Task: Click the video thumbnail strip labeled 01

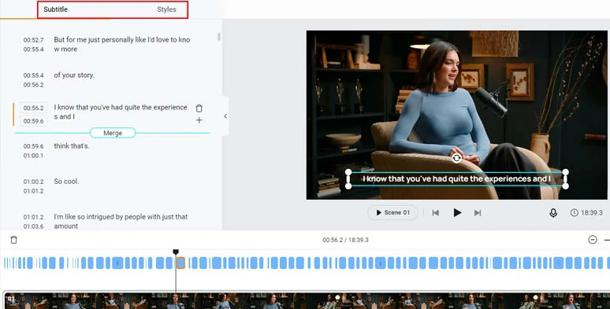Action: pos(306,301)
